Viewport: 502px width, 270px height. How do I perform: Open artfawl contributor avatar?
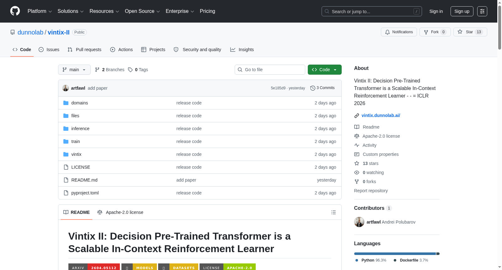[x=359, y=222]
